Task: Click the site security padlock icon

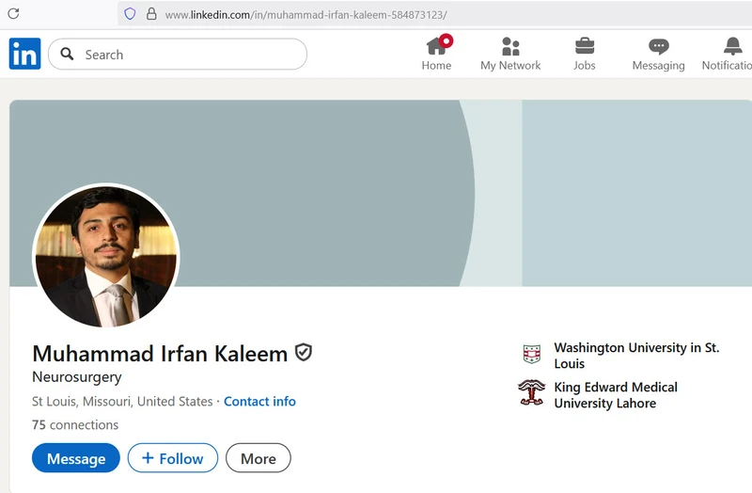Action: coord(150,14)
